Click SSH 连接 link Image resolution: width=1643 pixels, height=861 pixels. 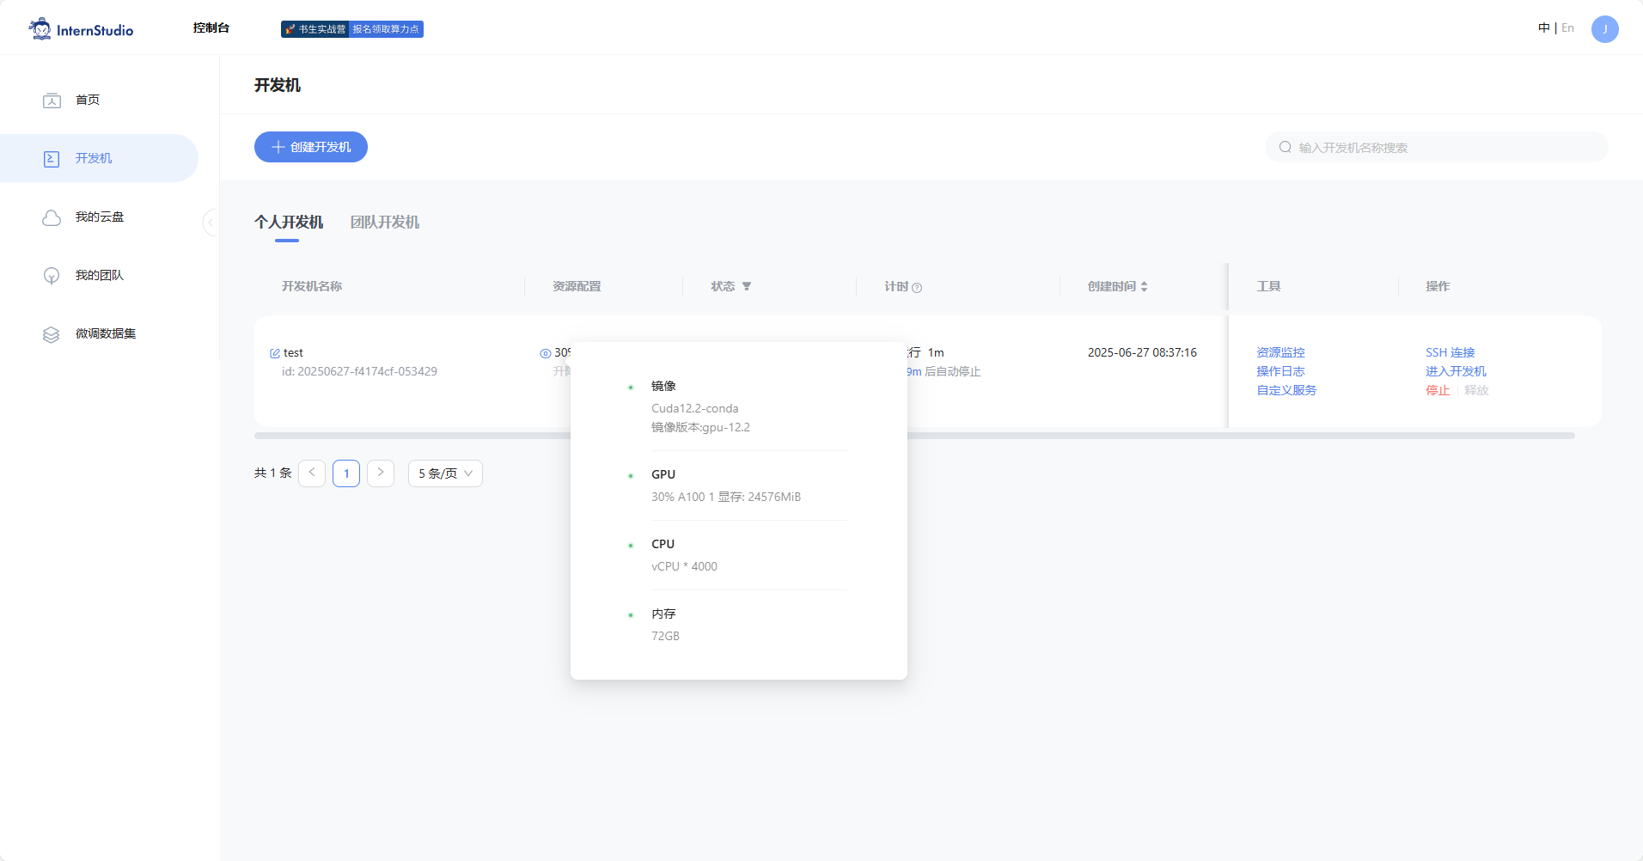(1451, 352)
